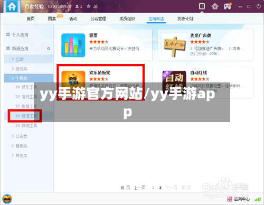Open the 公会管理 tab
Viewport: 264px width, 205px height.
pos(98,18)
